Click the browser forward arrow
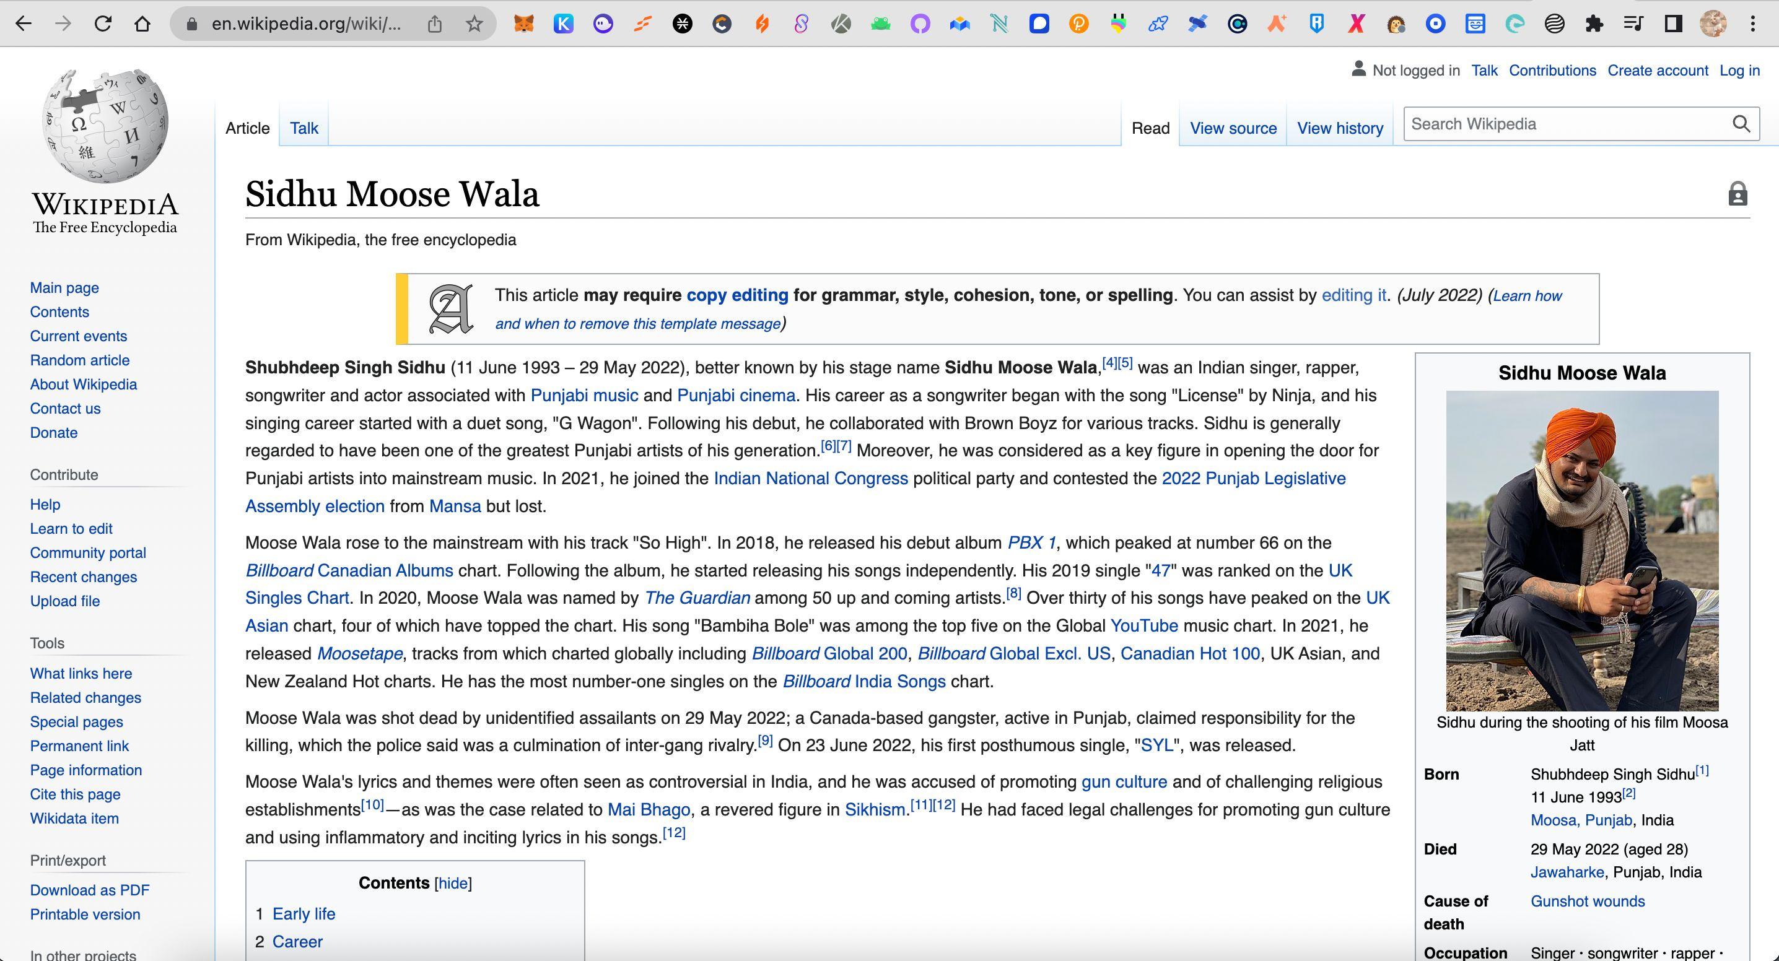 [x=63, y=24]
